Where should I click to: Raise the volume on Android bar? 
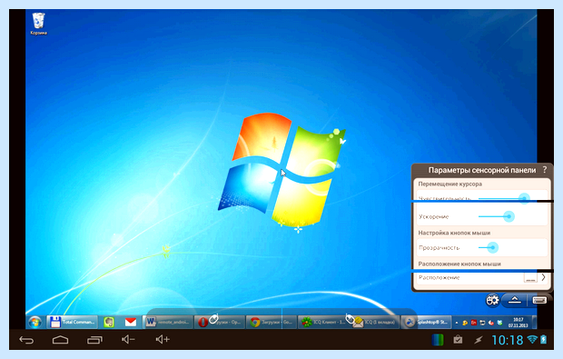pos(163,339)
